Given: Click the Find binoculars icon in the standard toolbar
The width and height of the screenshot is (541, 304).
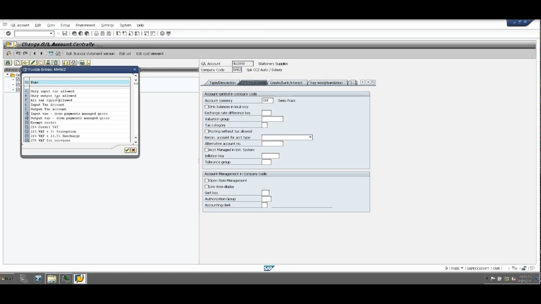Looking at the screenshot, I should (103, 33).
